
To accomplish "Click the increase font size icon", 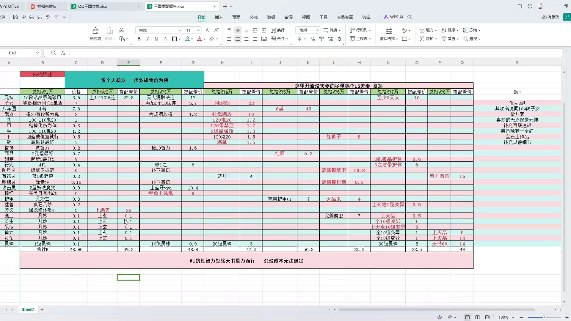I will click(208, 30).
